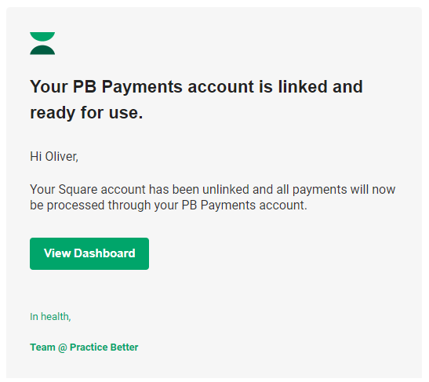Screen dimensions: 429x382
Task: Click 'Practice Better' in the green signature
Action: pos(104,347)
